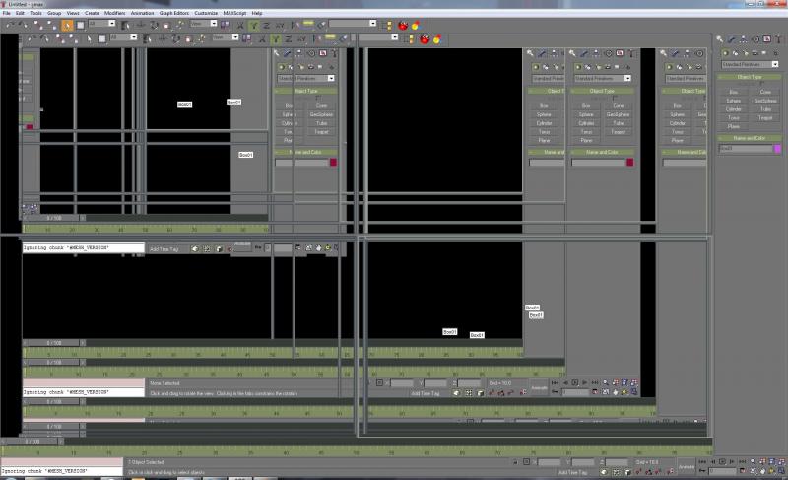Click Go to End in bottom playback controls
The height and width of the screenshot is (480, 788).
pyautogui.click(x=743, y=462)
